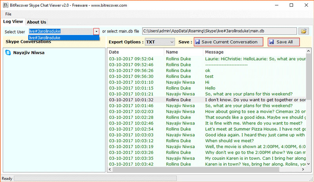This screenshot has width=314, height=182.
Task: Select the 'Summer Pizza House' message
Action: [x=207, y=129]
